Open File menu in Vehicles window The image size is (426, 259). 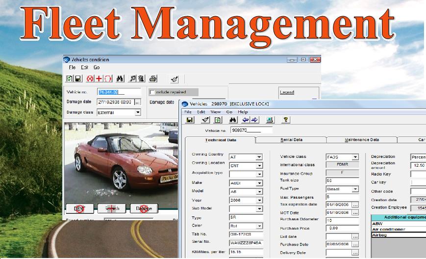(x=188, y=112)
